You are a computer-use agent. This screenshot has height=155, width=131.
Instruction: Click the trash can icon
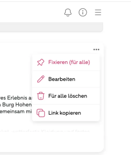(x=41, y=96)
